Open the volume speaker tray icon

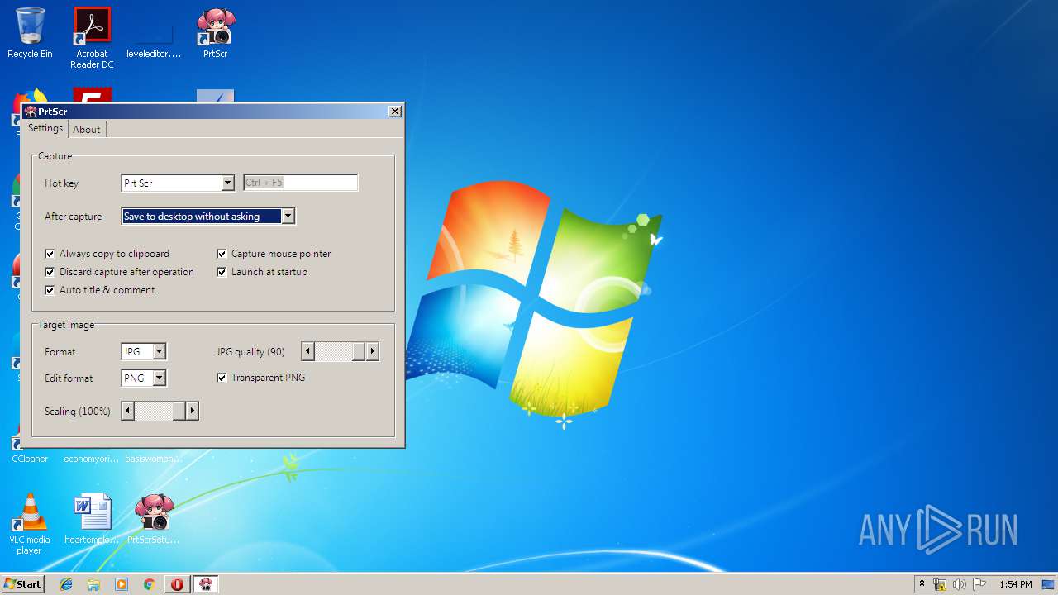pyautogui.click(x=959, y=584)
